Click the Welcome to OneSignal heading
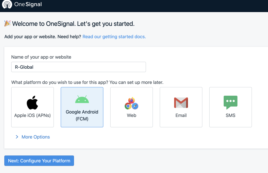 coord(73,24)
